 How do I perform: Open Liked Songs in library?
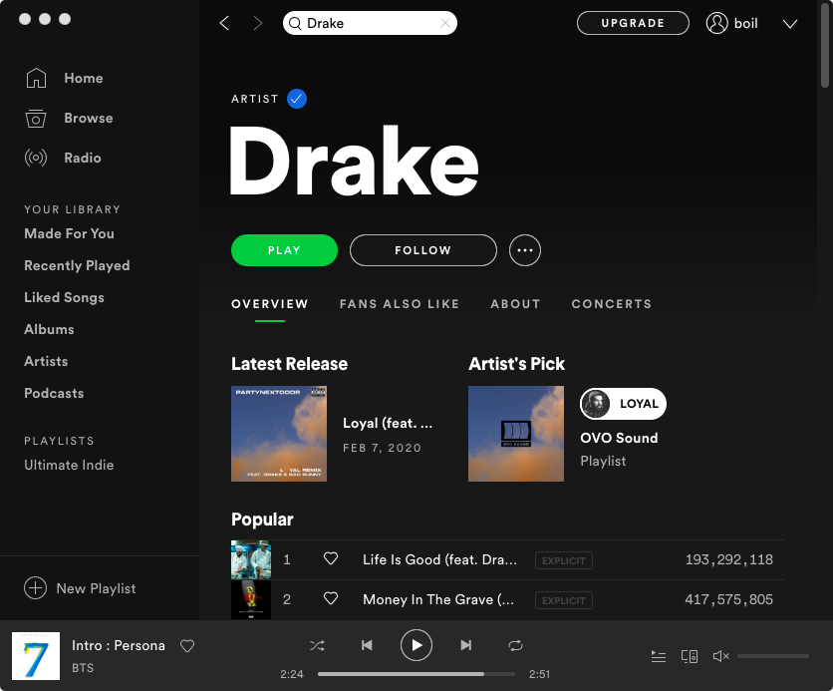tap(65, 298)
